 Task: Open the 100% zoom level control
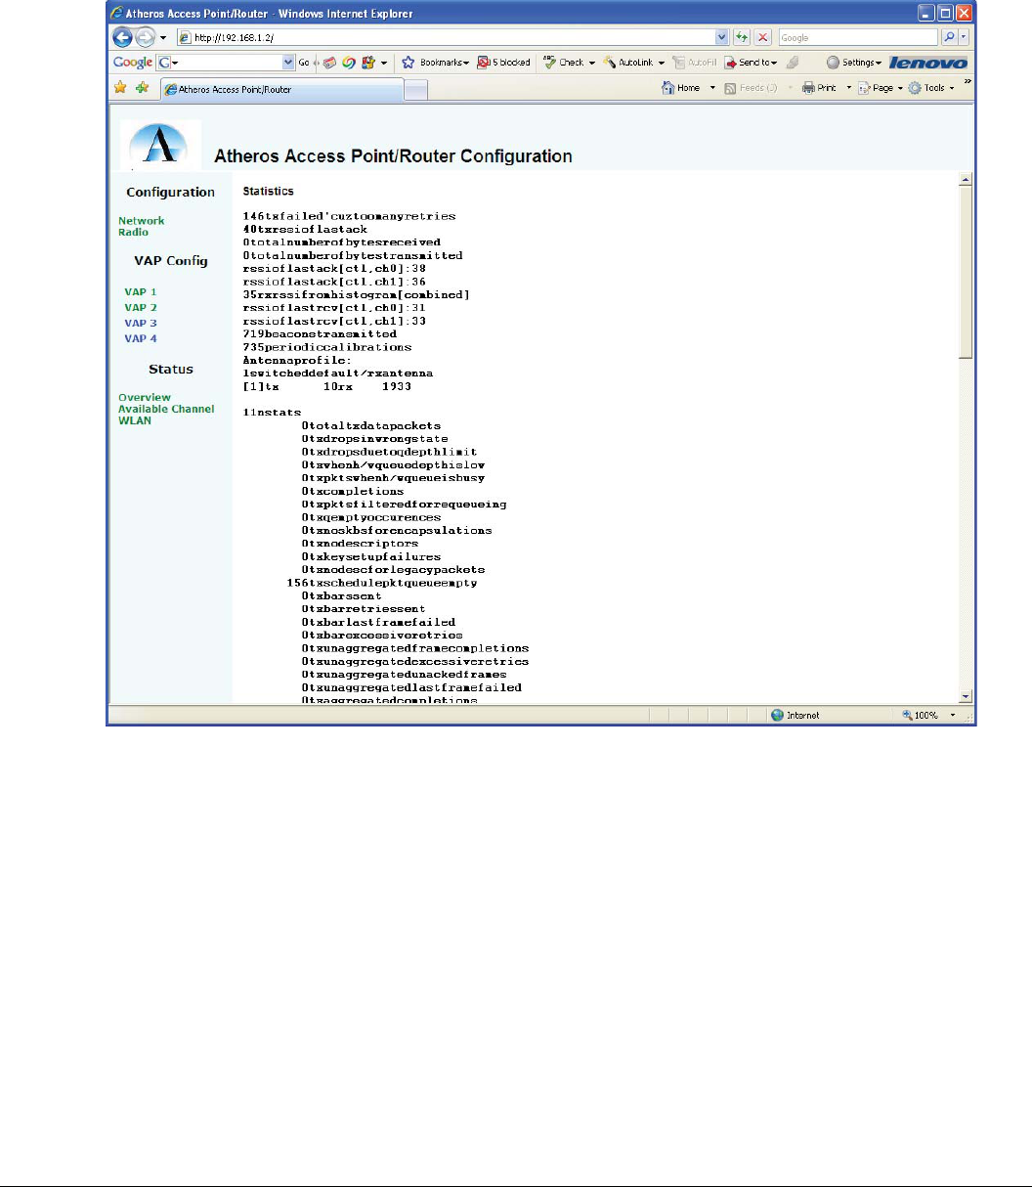pos(928,716)
